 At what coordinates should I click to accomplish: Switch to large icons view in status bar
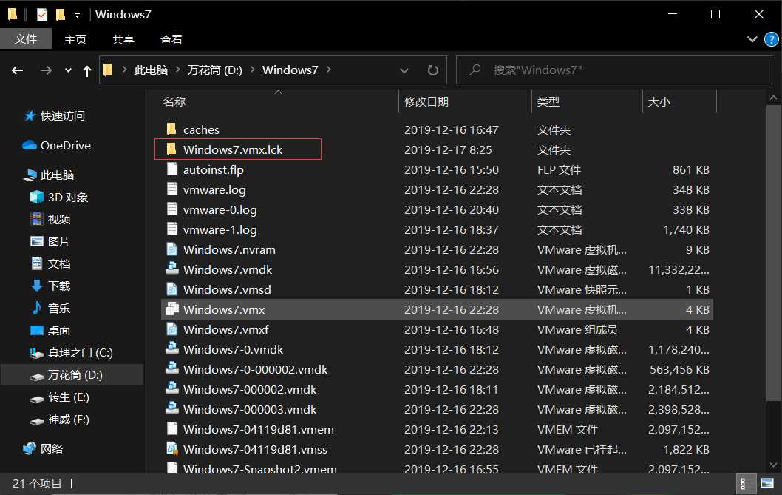[x=766, y=483]
